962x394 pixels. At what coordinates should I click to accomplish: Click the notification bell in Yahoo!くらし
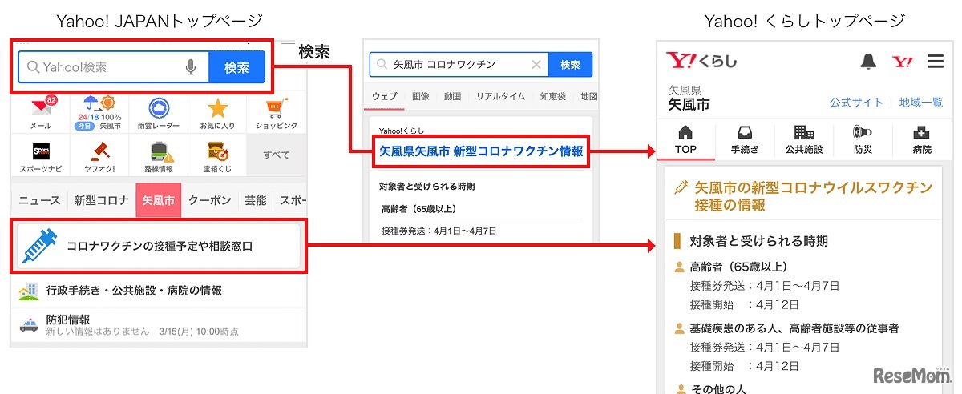pos(867,61)
